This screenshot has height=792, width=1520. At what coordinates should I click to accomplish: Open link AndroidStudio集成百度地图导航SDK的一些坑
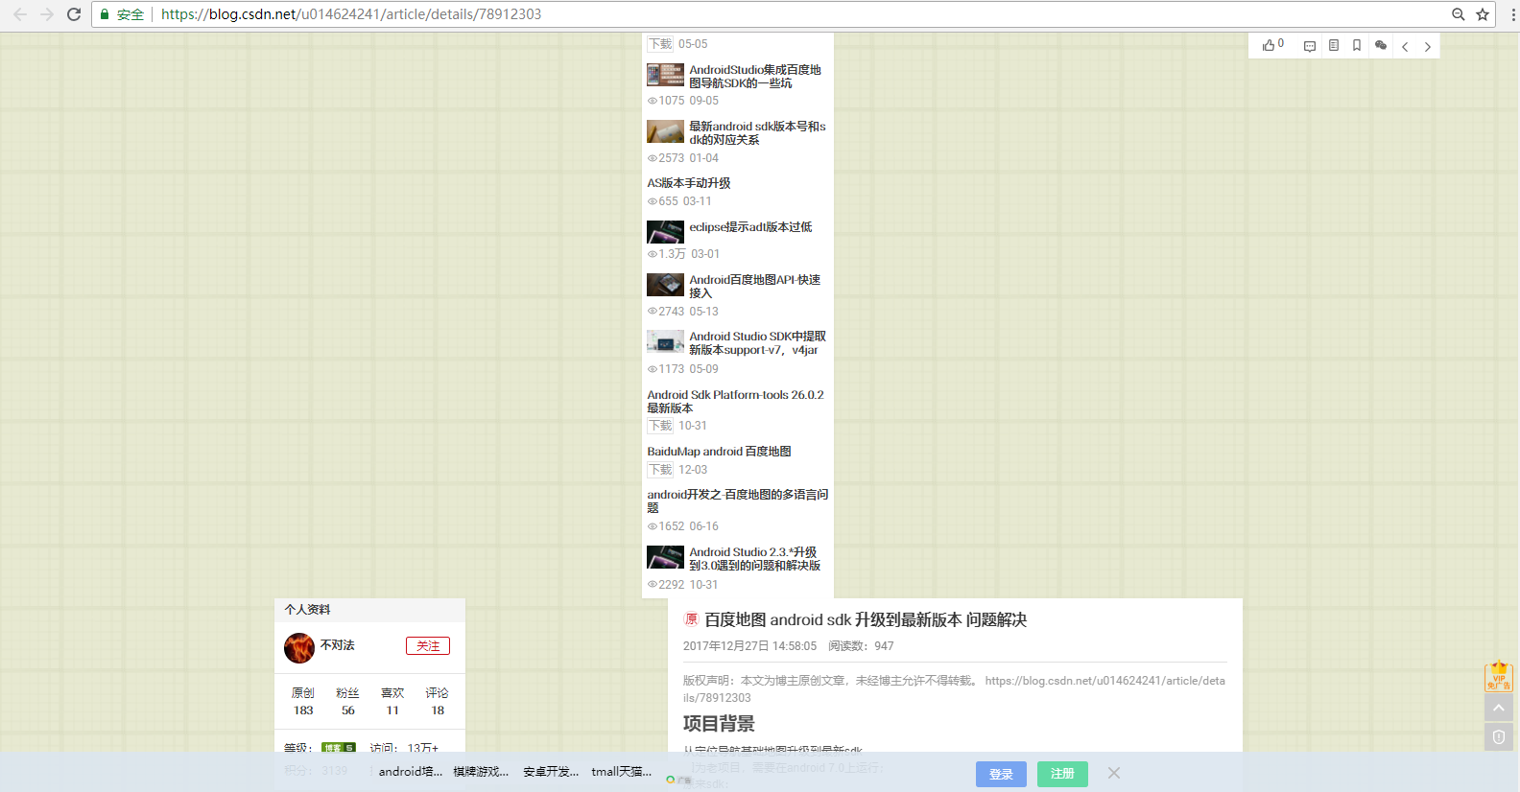tap(755, 77)
